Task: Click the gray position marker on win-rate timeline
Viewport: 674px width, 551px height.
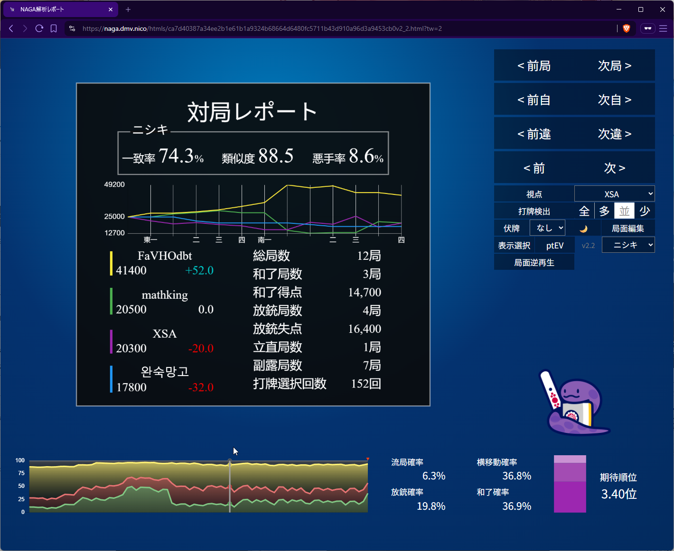Action: 230,461
